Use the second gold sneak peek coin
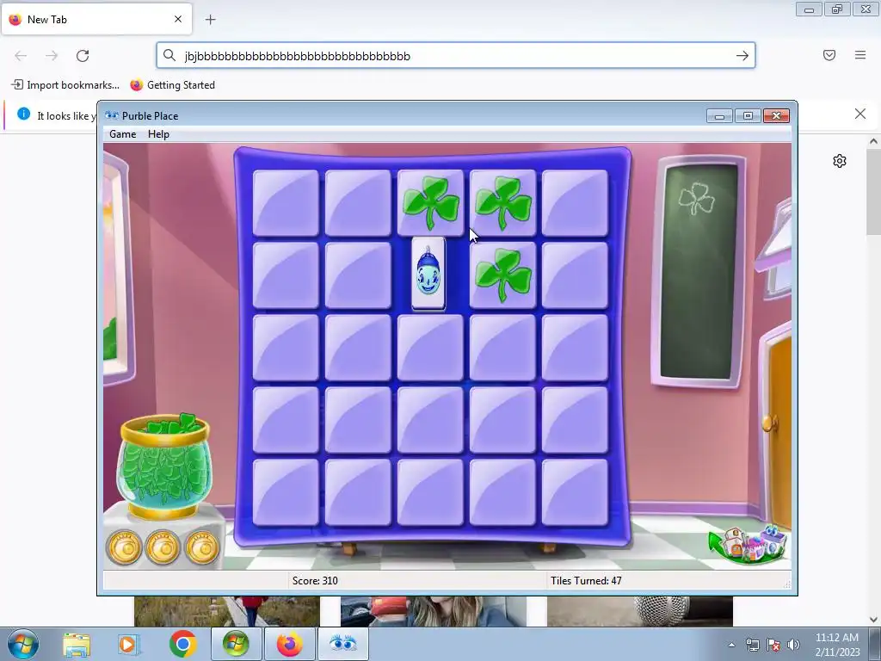Image resolution: width=881 pixels, height=661 pixels. [x=163, y=547]
